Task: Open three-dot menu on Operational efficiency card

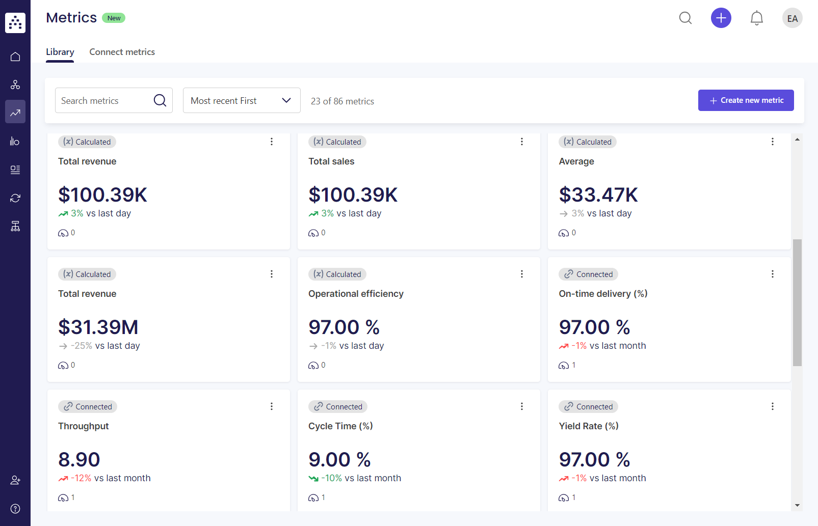Action: click(x=521, y=274)
